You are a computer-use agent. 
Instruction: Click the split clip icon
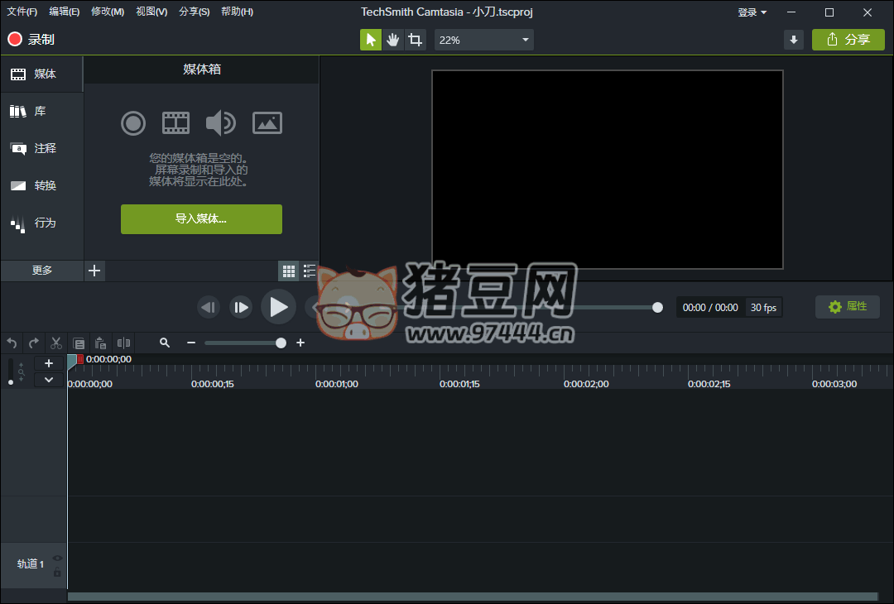click(x=123, y=343)
